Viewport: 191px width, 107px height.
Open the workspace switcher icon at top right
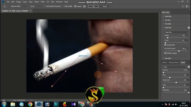(x=187, y=6)
